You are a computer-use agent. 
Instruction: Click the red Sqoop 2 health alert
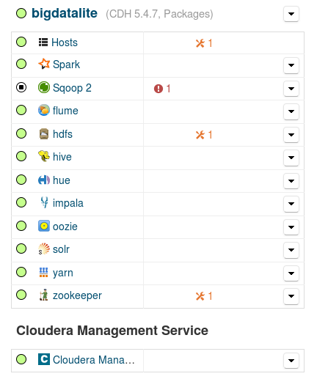162,89
